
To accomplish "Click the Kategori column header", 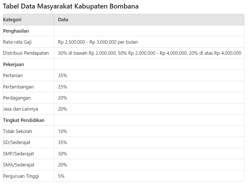I will 12,20.
